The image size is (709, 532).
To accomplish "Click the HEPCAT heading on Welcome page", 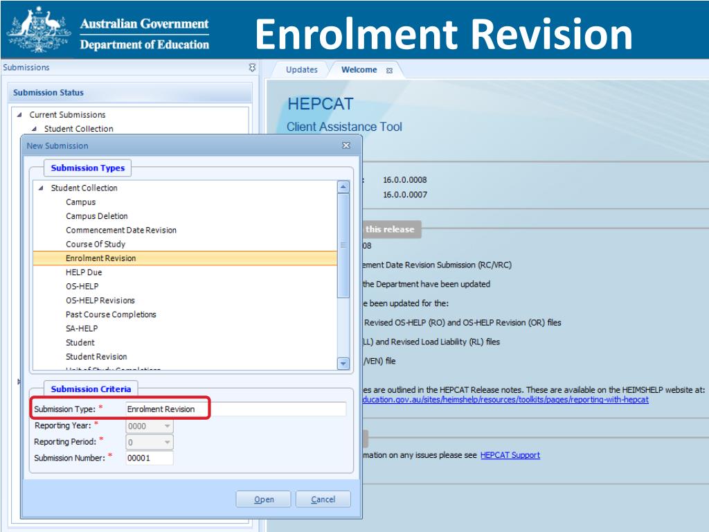I will pos(320,104).
